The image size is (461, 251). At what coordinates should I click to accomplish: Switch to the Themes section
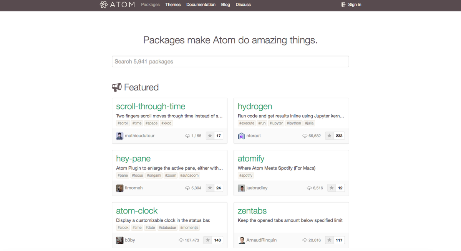tap(173, 5)
